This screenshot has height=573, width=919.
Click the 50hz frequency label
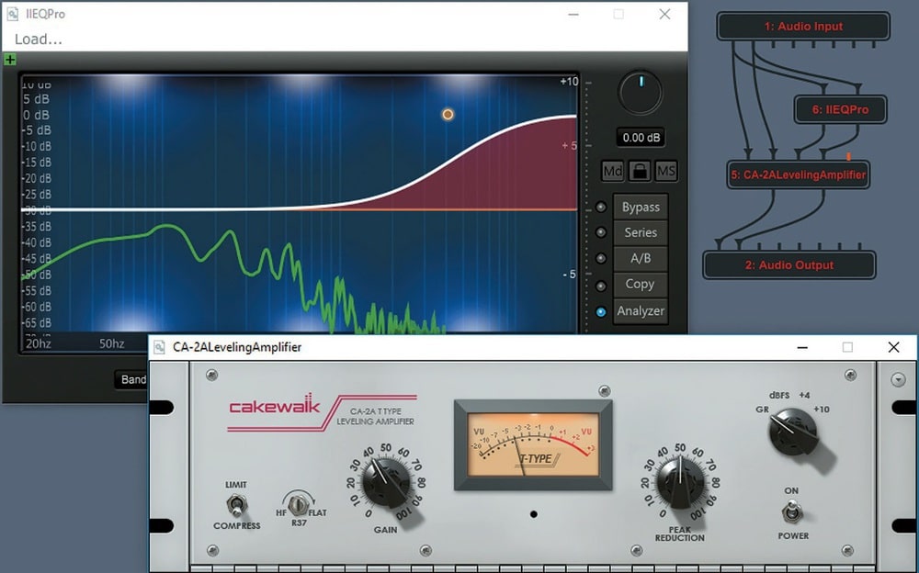(x=111, y=343)
